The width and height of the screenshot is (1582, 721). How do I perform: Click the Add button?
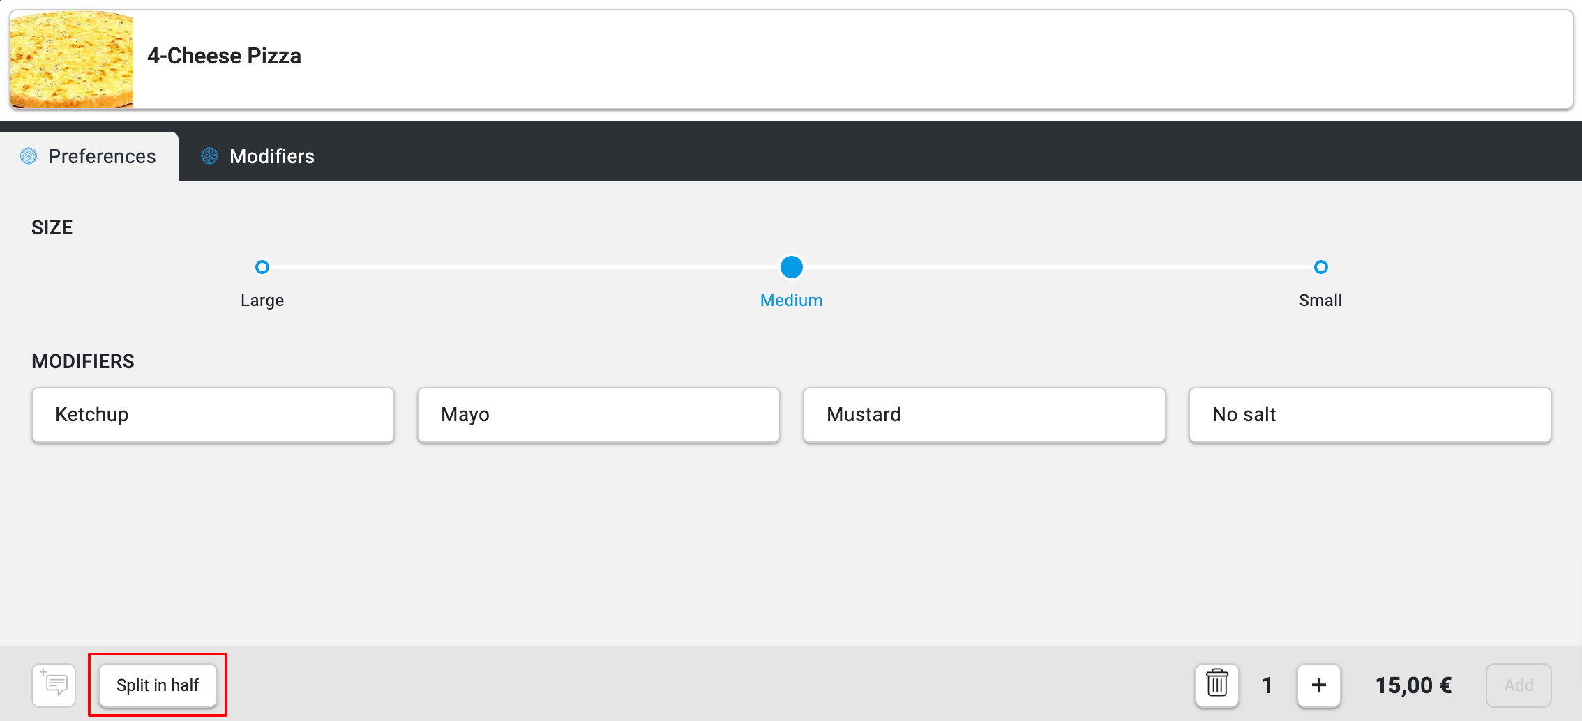(x=1518, y=685)
